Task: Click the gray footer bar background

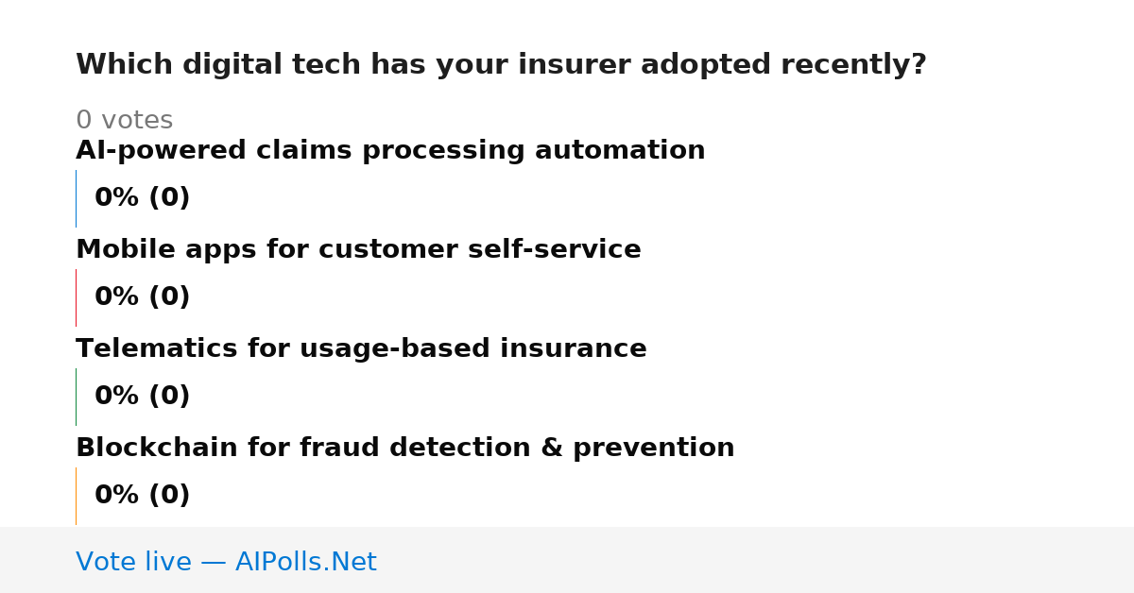Action: [756, 560]
